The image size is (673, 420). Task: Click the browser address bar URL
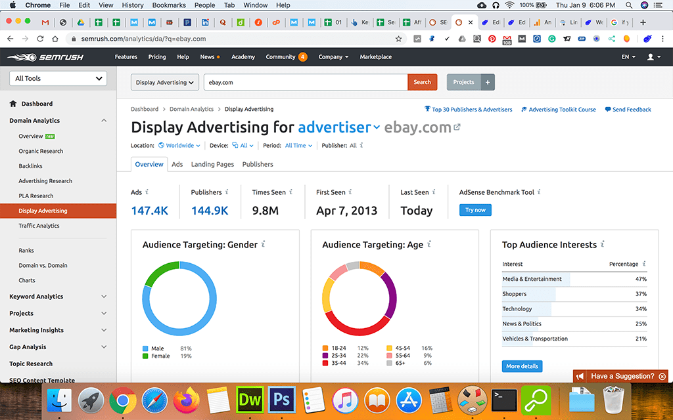tap(143, 39)
